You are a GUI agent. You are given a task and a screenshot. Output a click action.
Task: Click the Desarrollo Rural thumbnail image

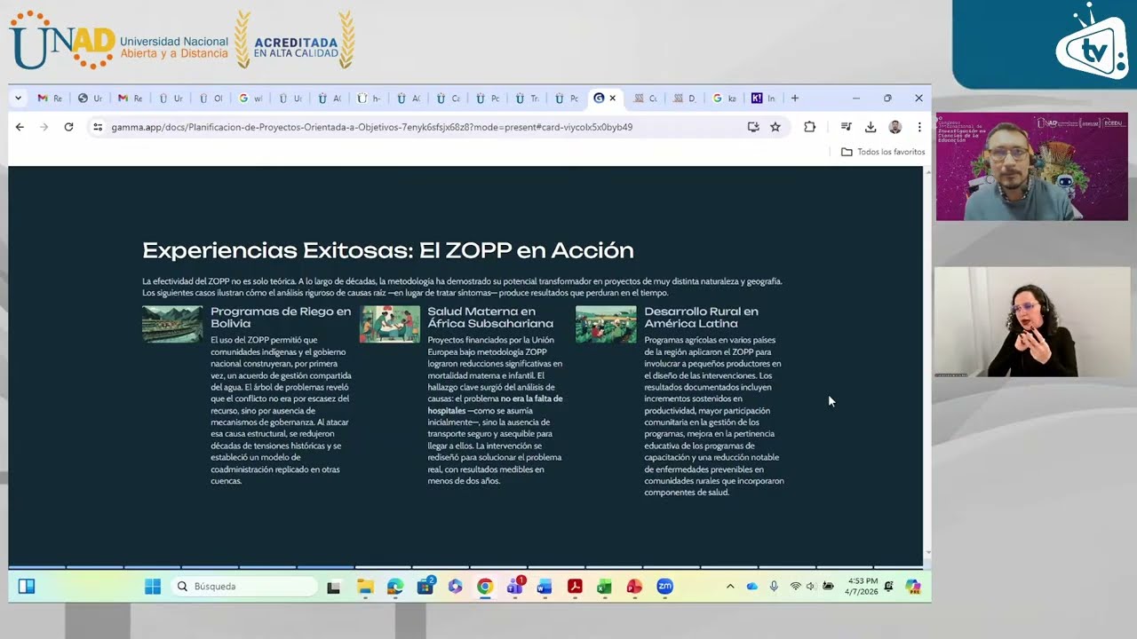click(606, 324)
